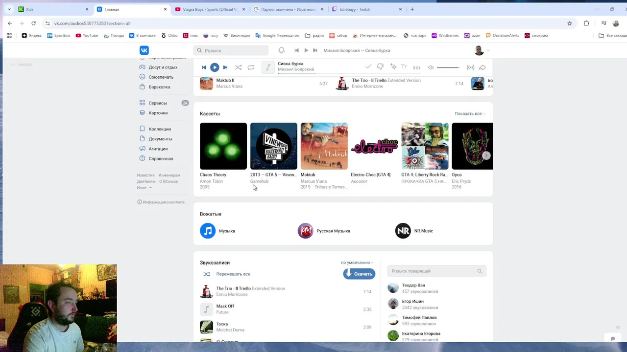Bookmark this page with star icon
627x352 pixels.
pyautogui.click(x=569, y=23)
